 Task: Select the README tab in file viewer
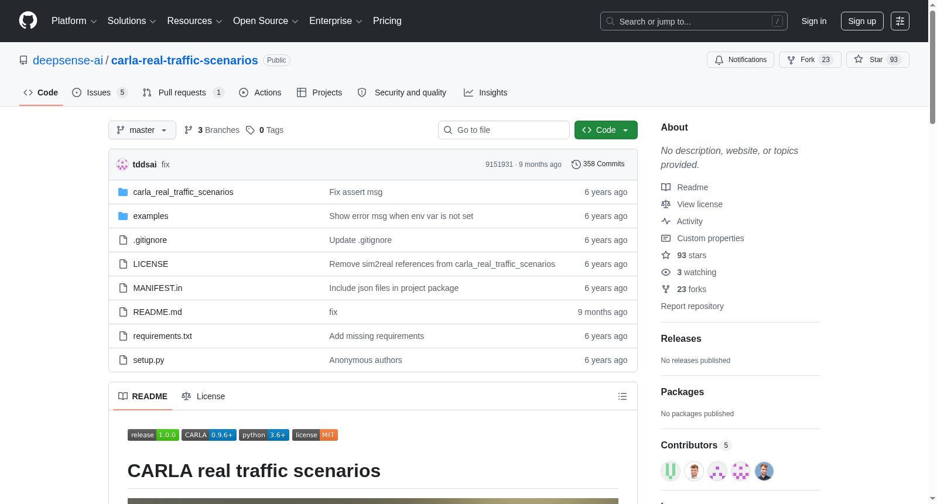click(x=143, y=396)
